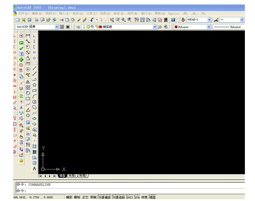Toggle 对象捕捉 object snap in status bar
The width and height of the screenshot is (255, 201).
[x=105, y=197]
